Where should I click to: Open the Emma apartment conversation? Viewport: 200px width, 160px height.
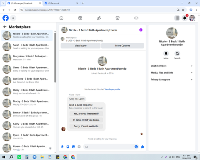[x=27, y=114]
